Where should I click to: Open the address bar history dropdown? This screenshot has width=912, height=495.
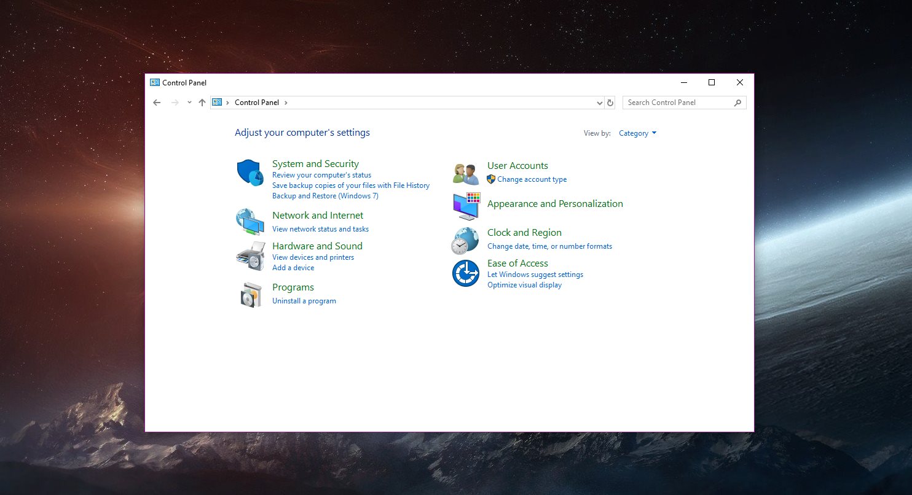(599, 103)
